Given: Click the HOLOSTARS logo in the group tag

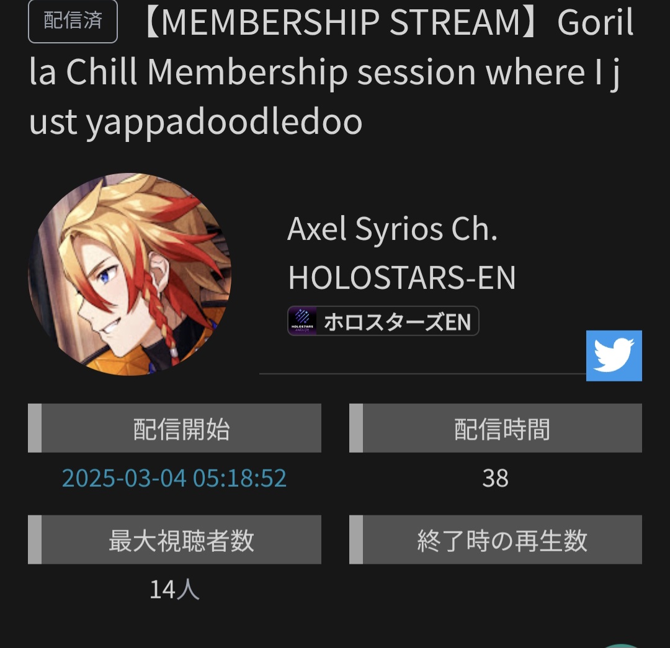Looking at the screenshot, I should (303, 321).
